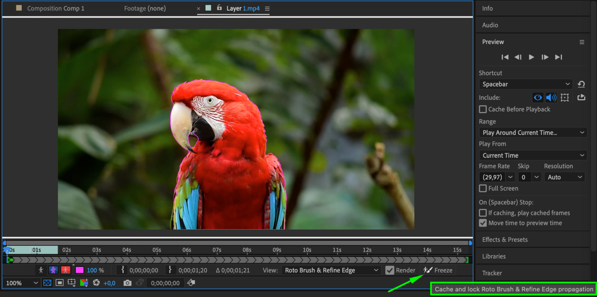597x297 pixels.
Task: Toggle alpha boundary overlay button
Action: [x=53, y=270]
